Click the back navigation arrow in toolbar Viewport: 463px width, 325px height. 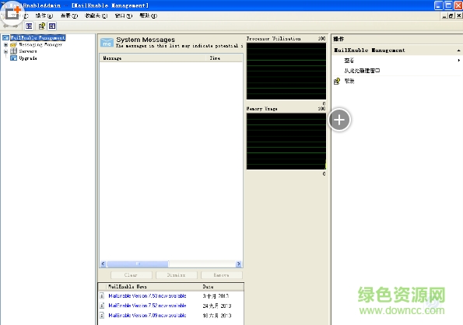[x=6, y=26]
